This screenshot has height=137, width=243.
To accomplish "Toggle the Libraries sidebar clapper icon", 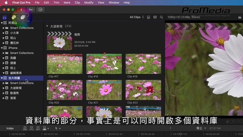I will [x=5, y=17].
